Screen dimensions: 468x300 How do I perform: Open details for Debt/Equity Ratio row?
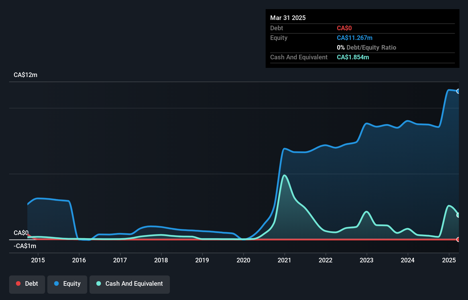(367, 47)
